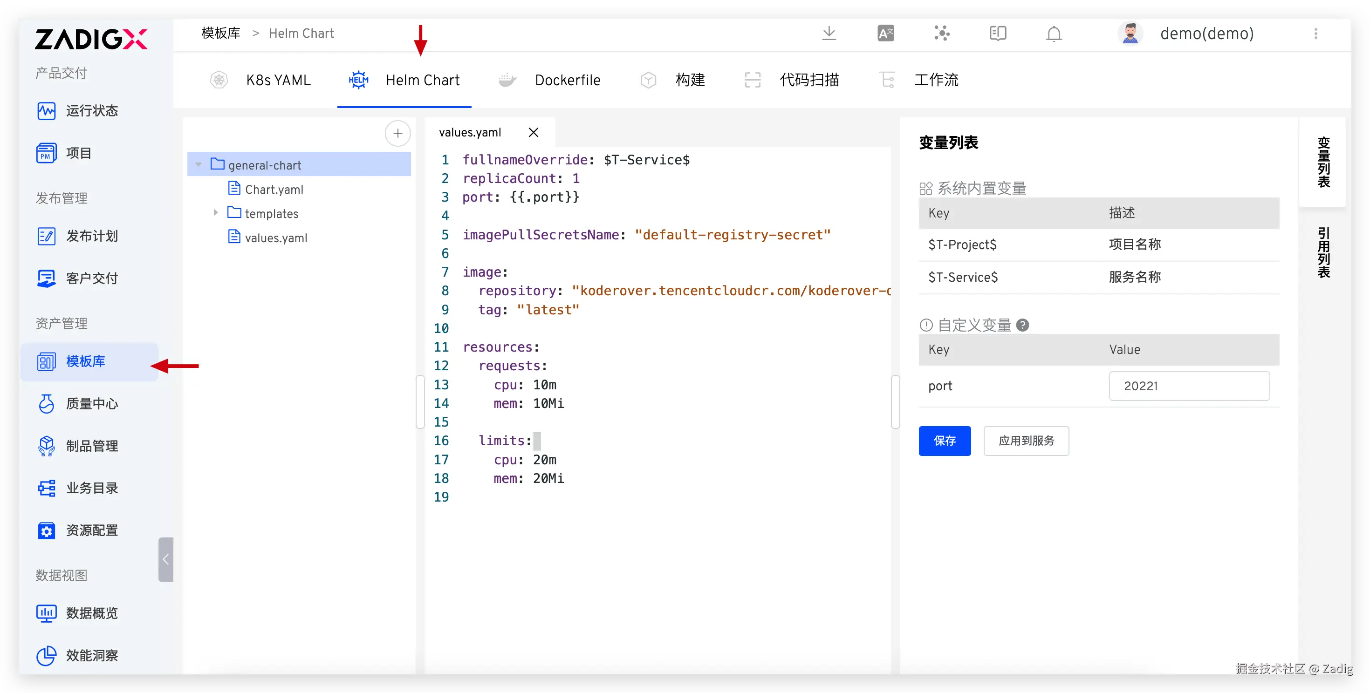Open the three-dot more menu

pos(1316,34)
